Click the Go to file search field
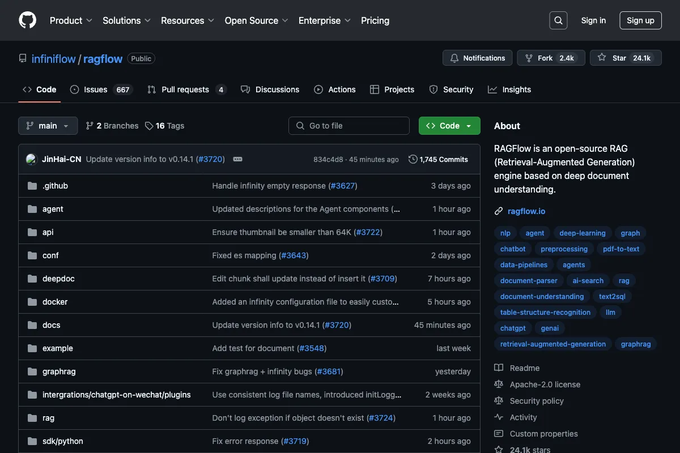Viewport: 680px width, 453px height. tap(349, 126)
